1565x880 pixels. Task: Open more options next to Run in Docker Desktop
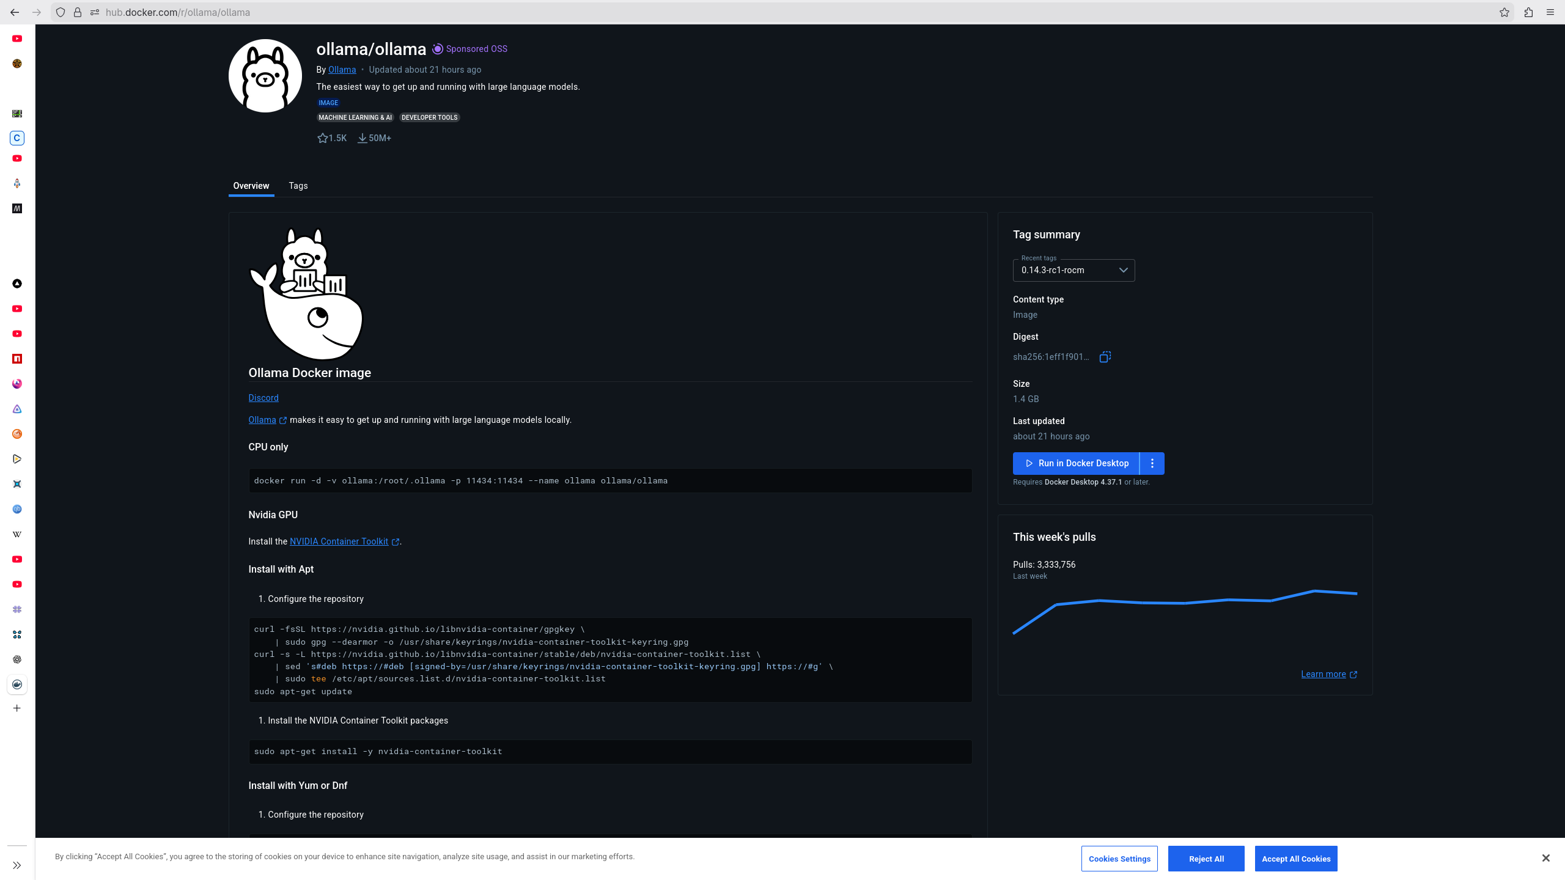coord(1152,463)
